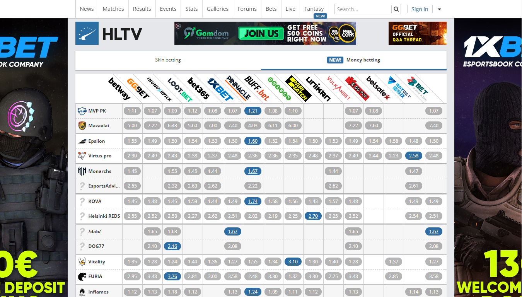Open the dropdown arrow beside Sign in
Screen dimensions: 522x297
[x=439, y=9]
